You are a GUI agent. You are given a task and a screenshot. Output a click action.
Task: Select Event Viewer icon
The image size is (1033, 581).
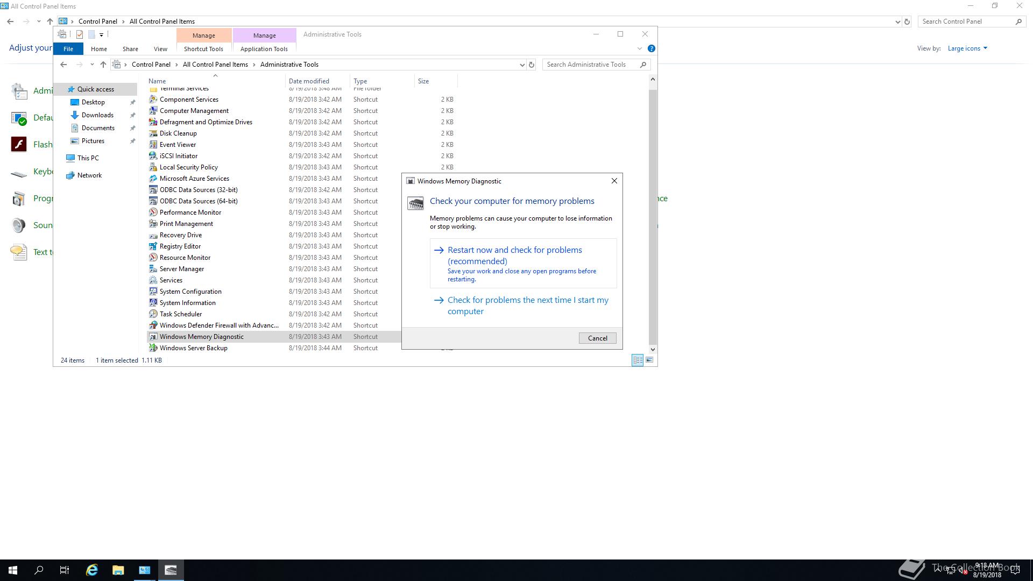coord(153,145)
